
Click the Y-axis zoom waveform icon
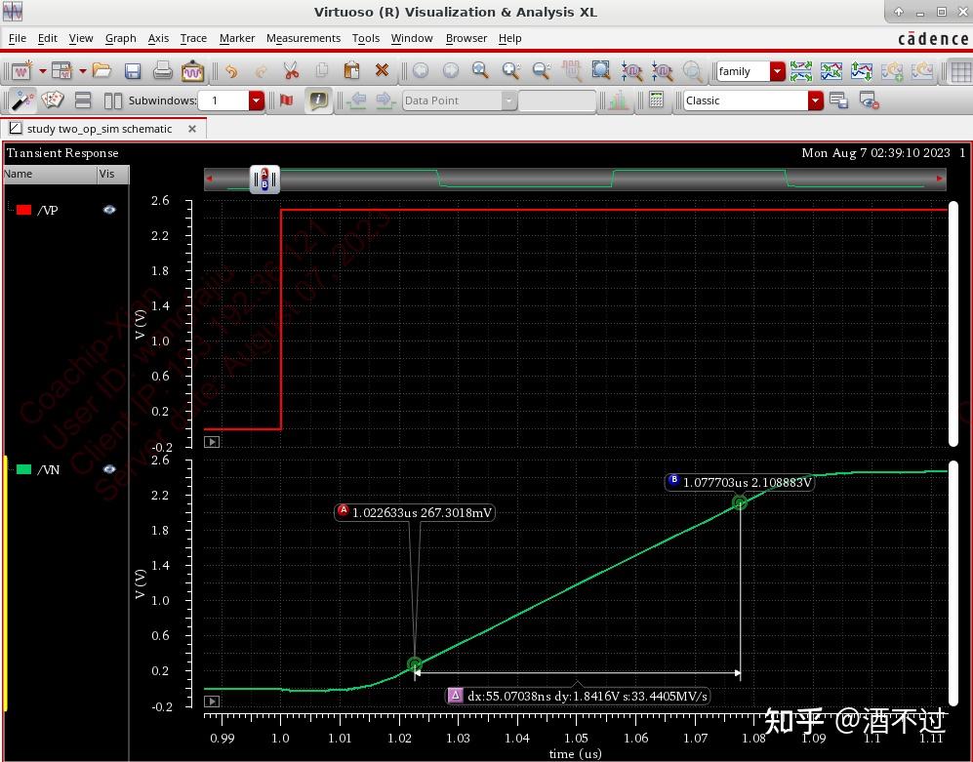(662, 71)
